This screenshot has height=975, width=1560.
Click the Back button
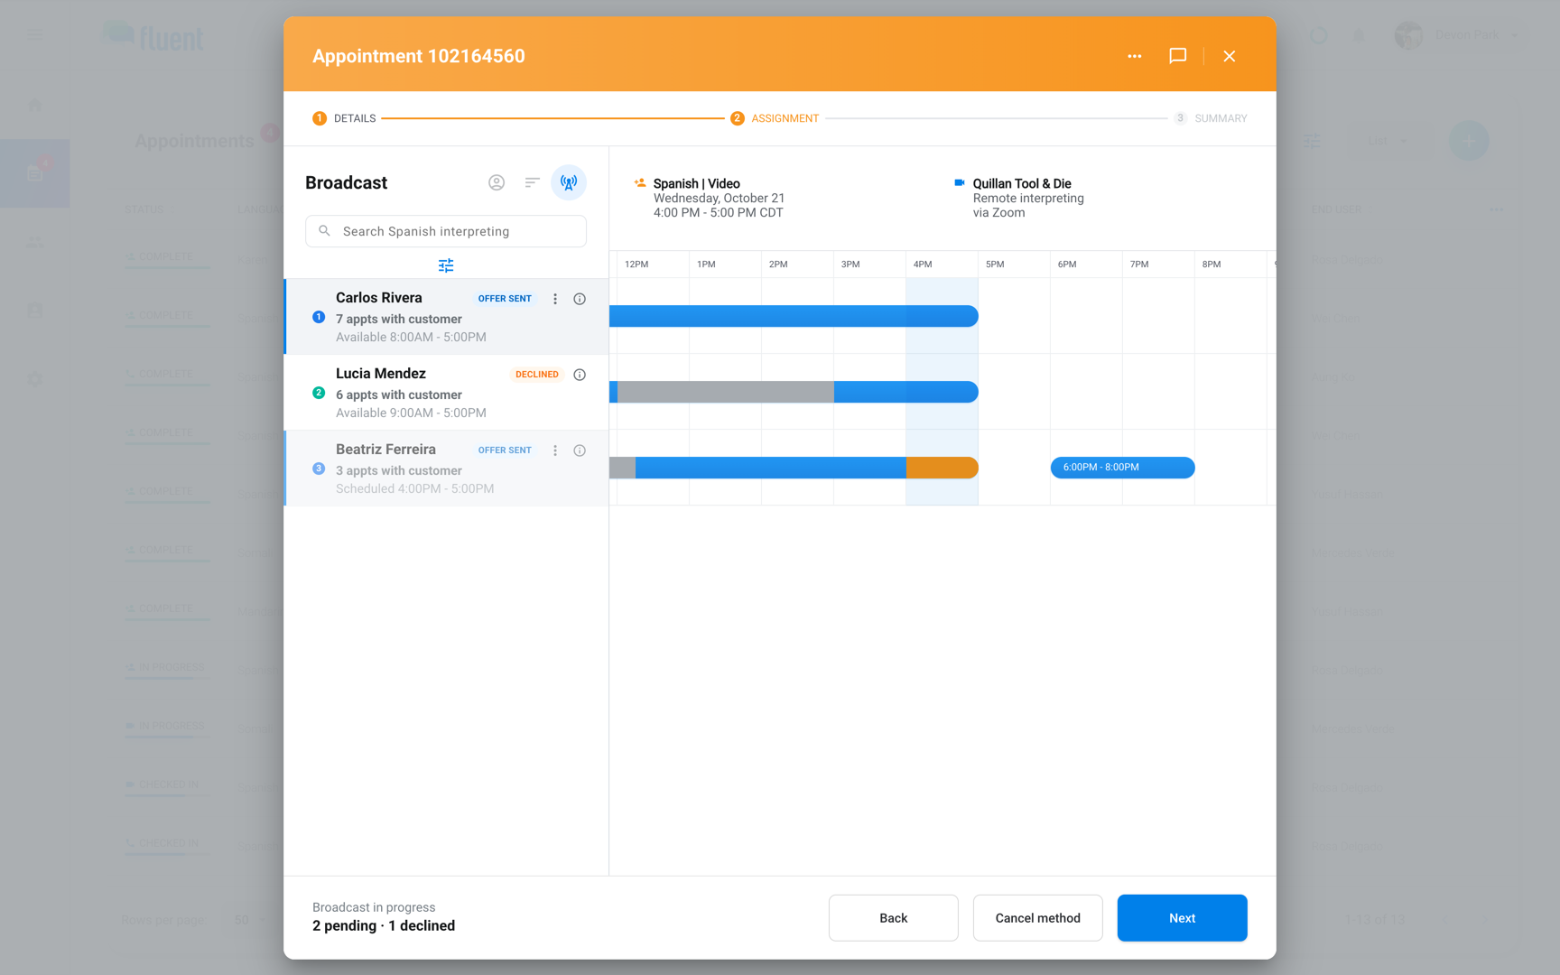(894, 918)
